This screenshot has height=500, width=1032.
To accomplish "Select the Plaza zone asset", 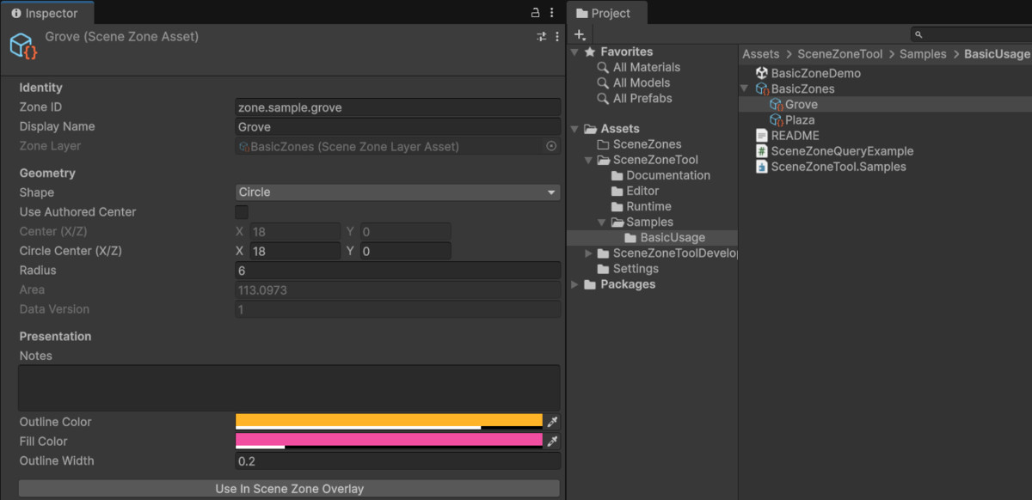I will [792, 119].
